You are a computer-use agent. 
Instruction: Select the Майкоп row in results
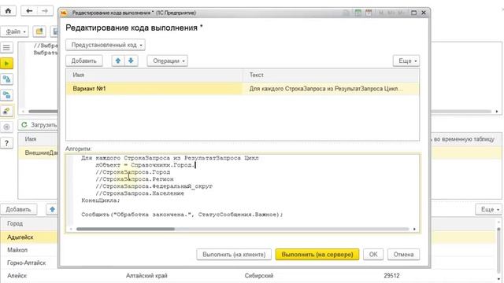pos(29,250)
